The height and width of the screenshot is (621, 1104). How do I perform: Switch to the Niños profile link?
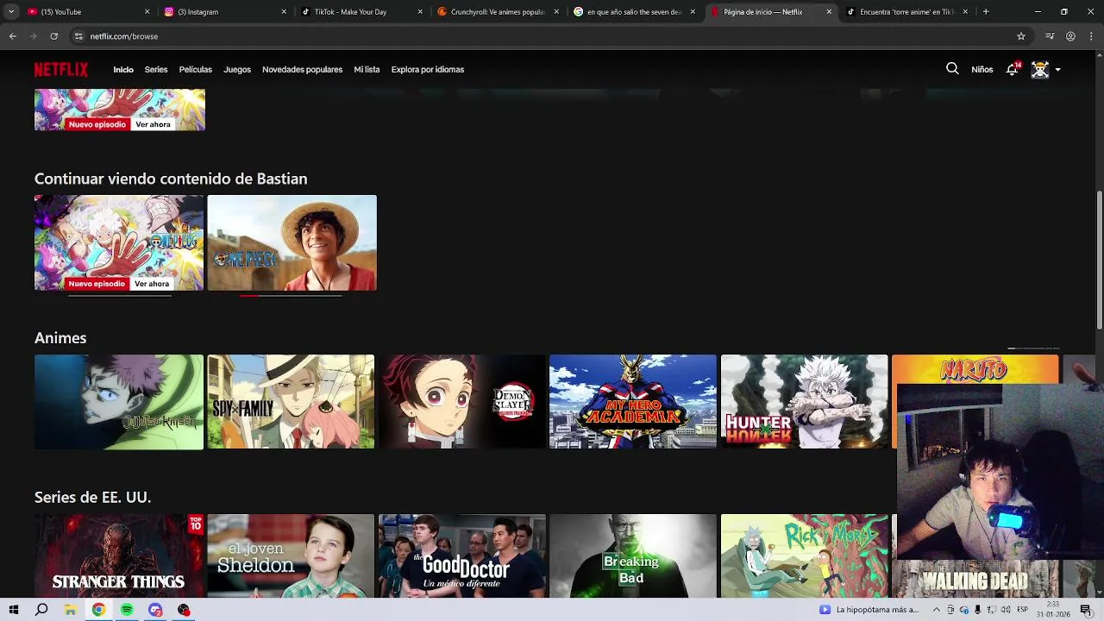pos(982,70)
